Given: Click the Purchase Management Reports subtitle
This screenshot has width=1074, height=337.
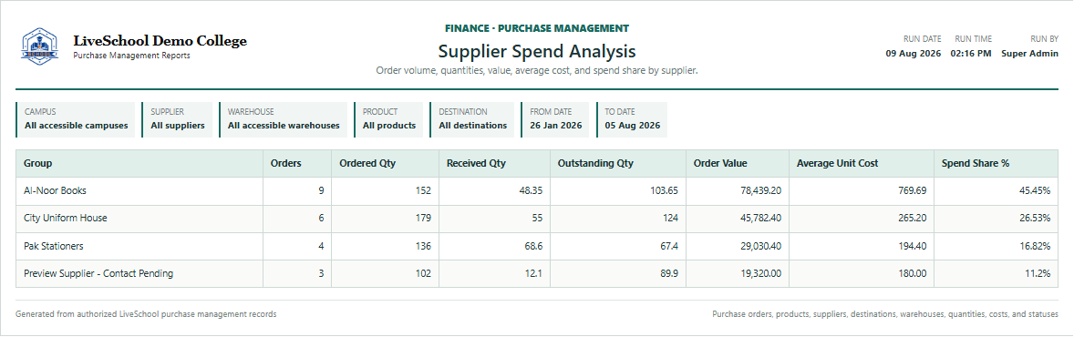Looking at the screenshot, I should pos(131,56).
